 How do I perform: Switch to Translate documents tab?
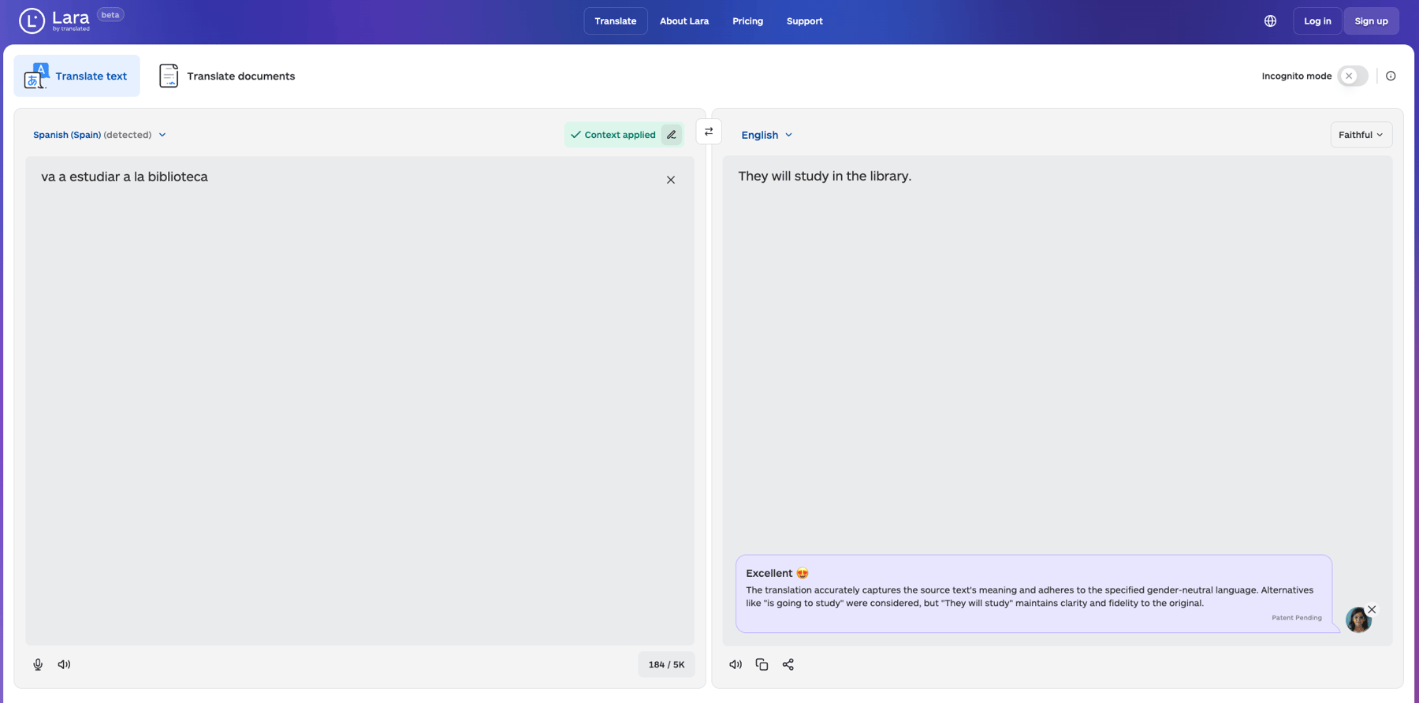pyautogui.click(x=227, y=76)
